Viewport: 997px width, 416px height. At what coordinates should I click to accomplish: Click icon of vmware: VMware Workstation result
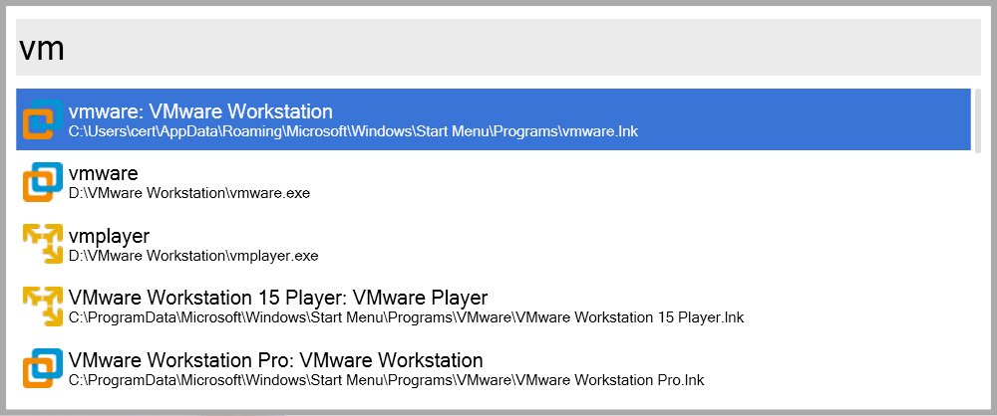(x=43, y=119)
